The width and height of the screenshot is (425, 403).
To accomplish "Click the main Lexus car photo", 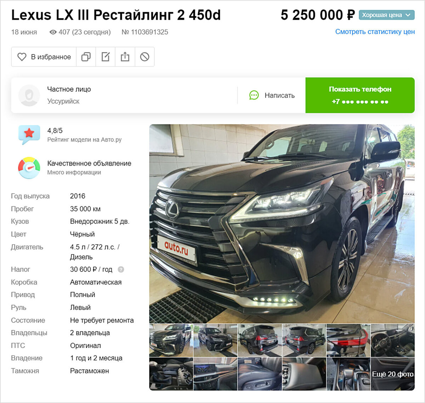I will tap(282, 224).
